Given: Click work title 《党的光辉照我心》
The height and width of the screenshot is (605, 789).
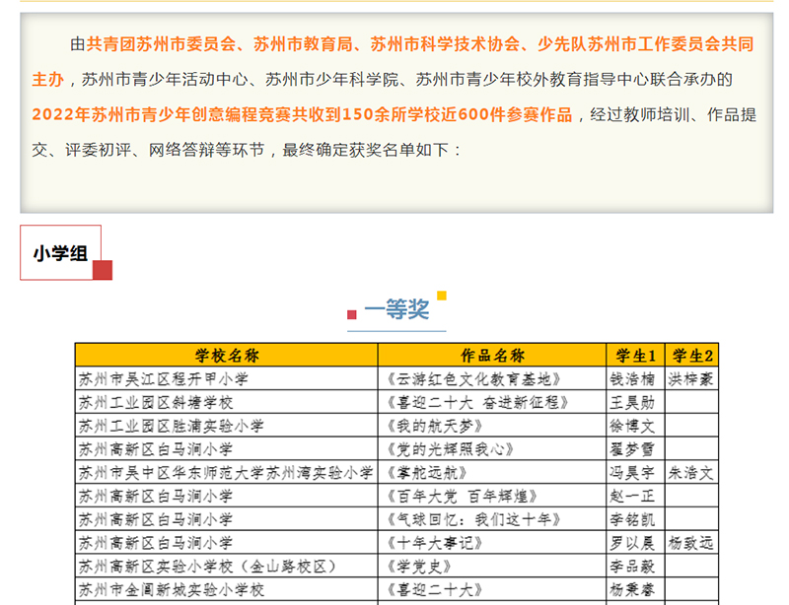Looking at the screenshot, I should [x=450, y=449].
